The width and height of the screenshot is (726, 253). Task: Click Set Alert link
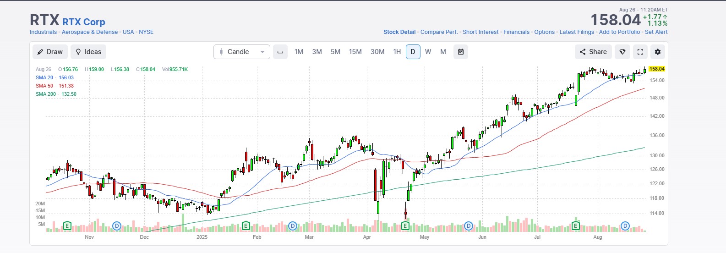click(656, 32)
